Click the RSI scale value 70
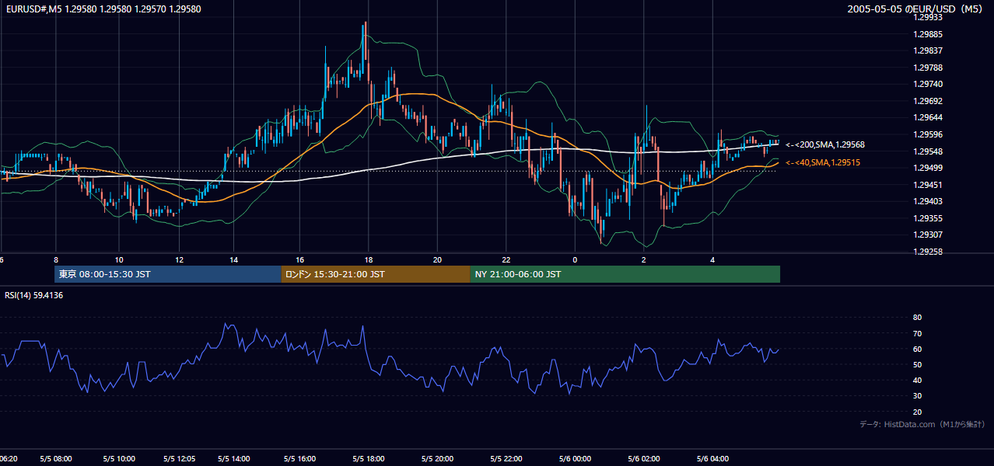 [x=917, y=333]
